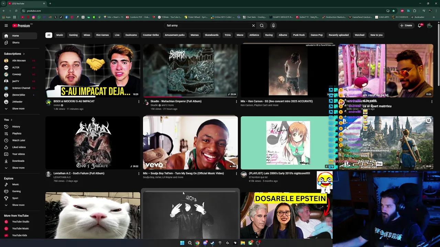Expand Show more under Subscriptions
The width and height of the screenshot is (440, 247).
20,109
